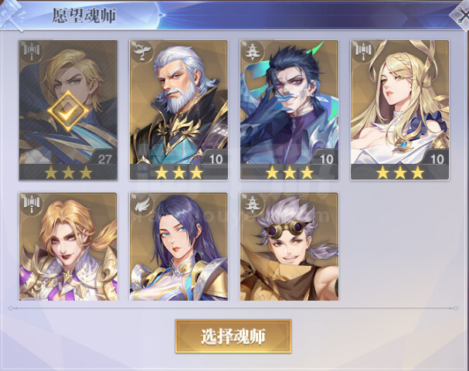Select the golden-armored blonde woman card
The image size is (469, 371).
68,247
